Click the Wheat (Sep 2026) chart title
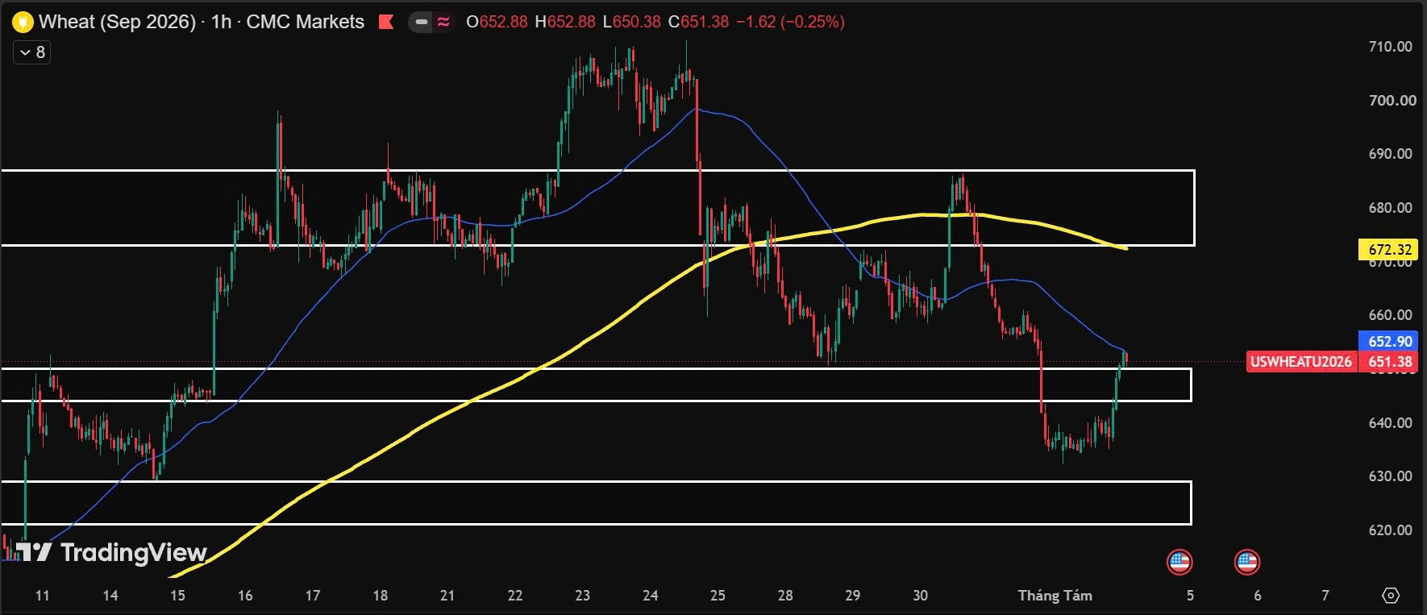This screenshot has height=615, width=1427. (117, 22)
